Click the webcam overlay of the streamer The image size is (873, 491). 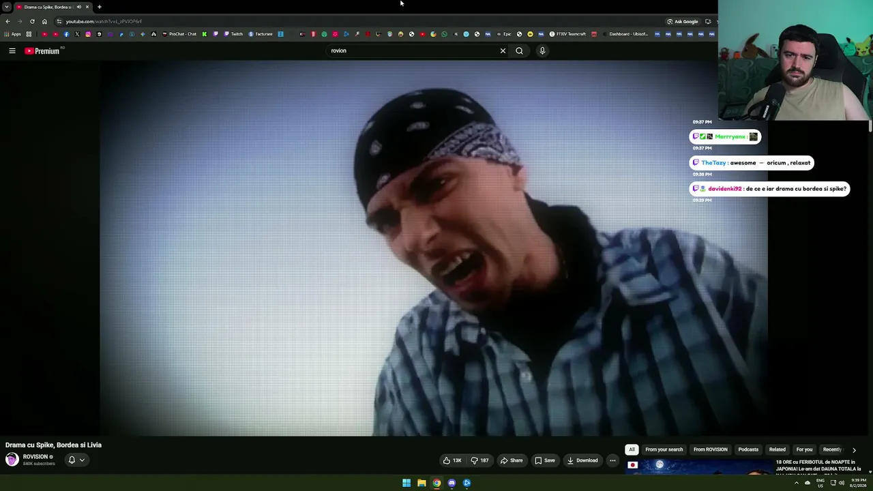point(795,60)
